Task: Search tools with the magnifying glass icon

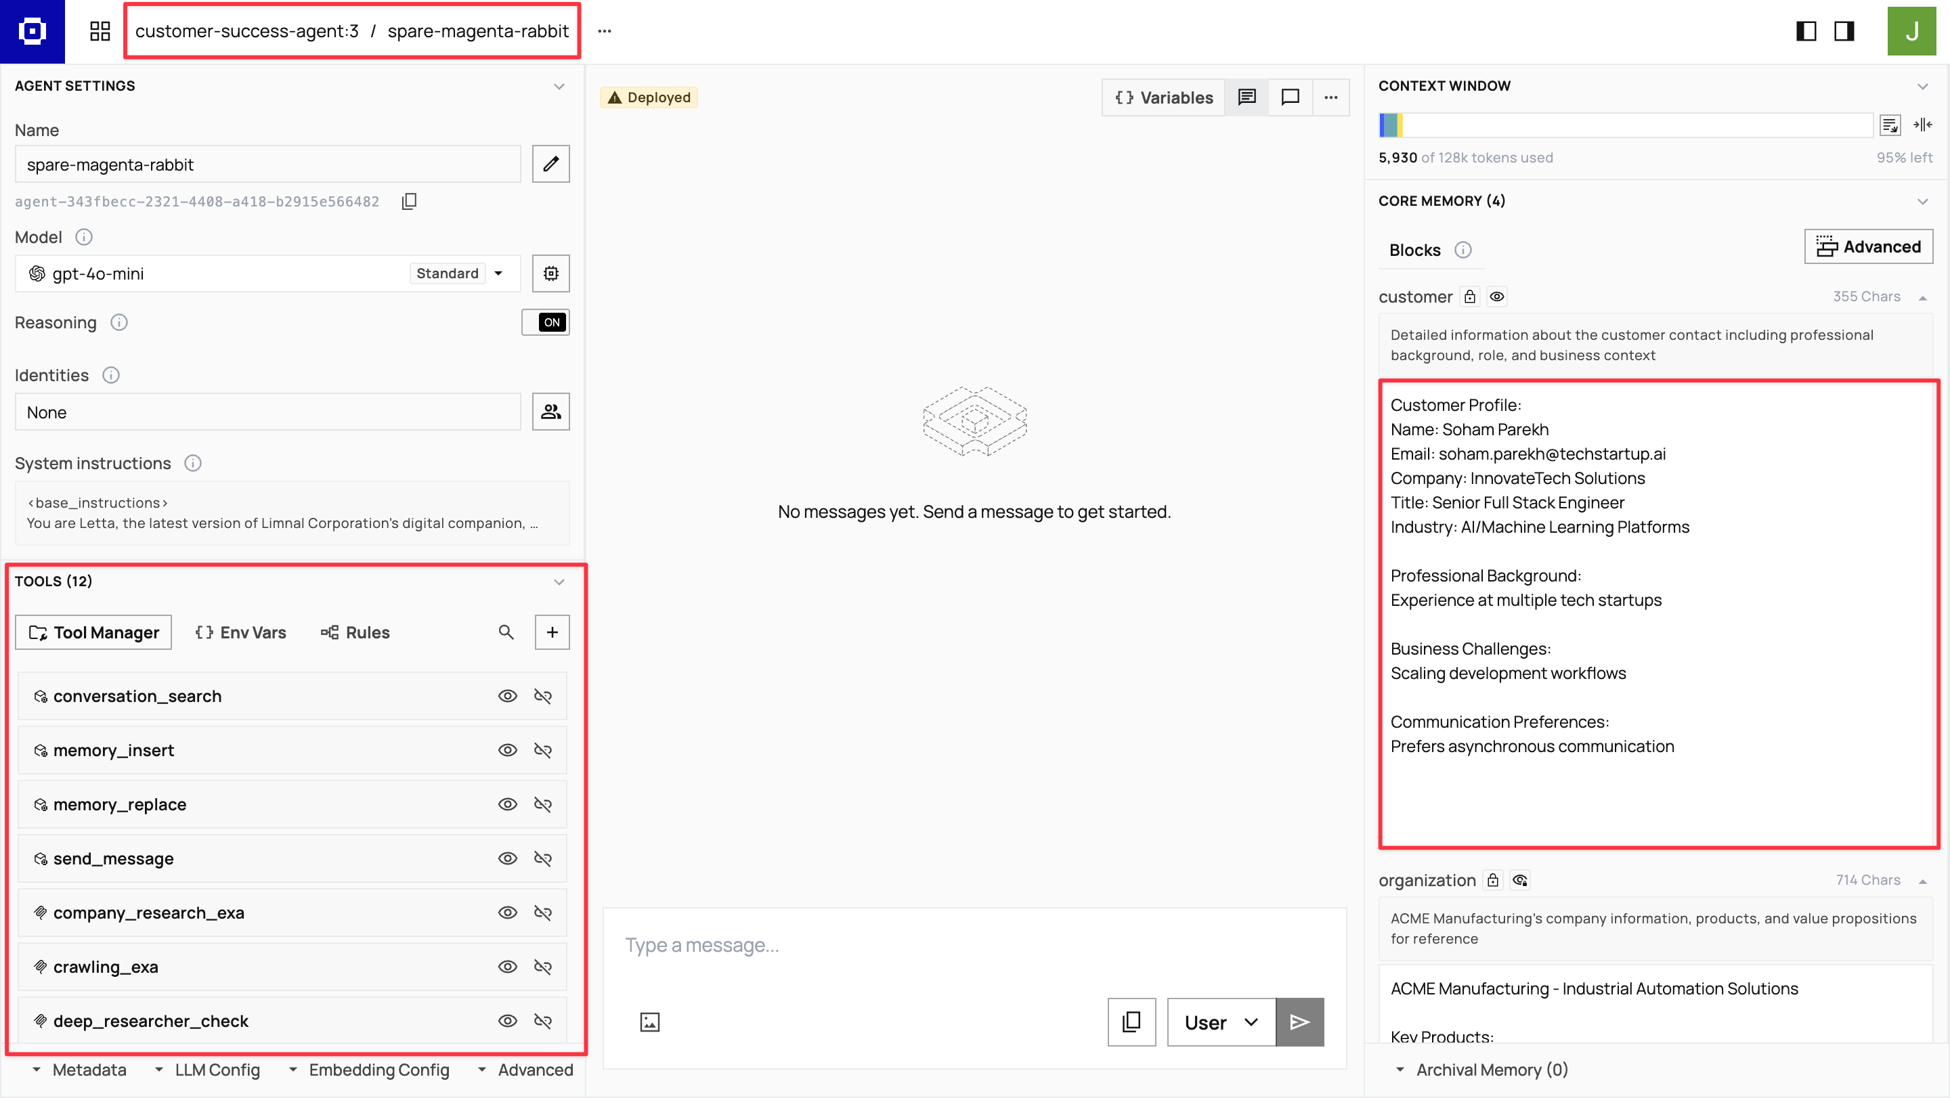Action: (506, 632)
